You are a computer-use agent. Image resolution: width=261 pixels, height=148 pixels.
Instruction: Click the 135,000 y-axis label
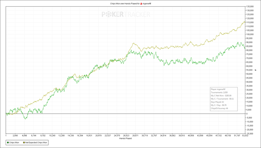250,6
